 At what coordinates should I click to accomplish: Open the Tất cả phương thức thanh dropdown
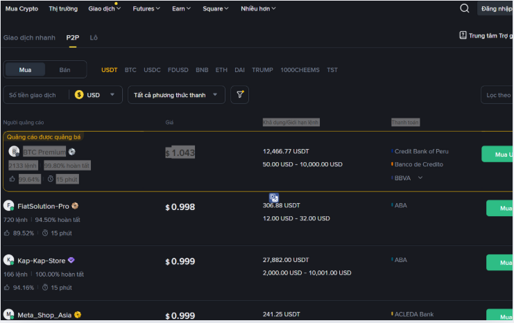[176, 95]
